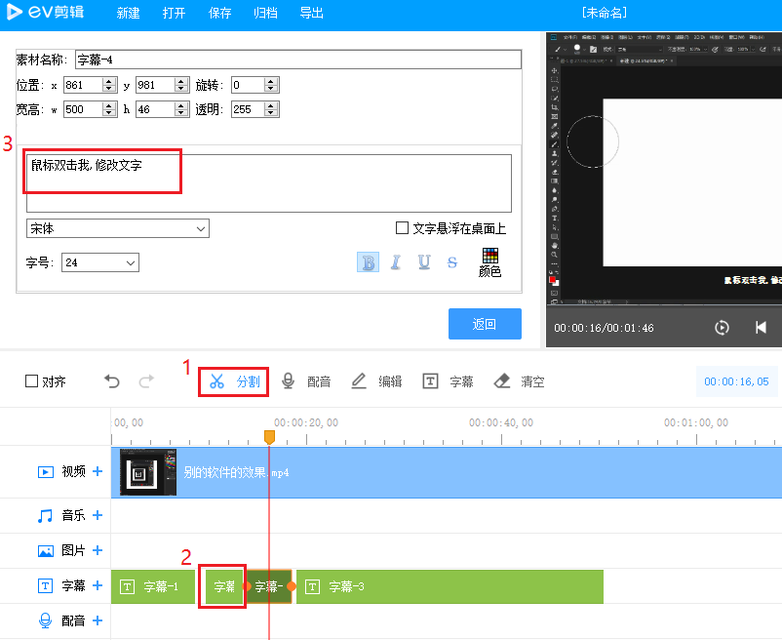The height and width of the screenshot is (640, 782).
Task: Select the 分割 split tool
Action: (x=232, y=381)
